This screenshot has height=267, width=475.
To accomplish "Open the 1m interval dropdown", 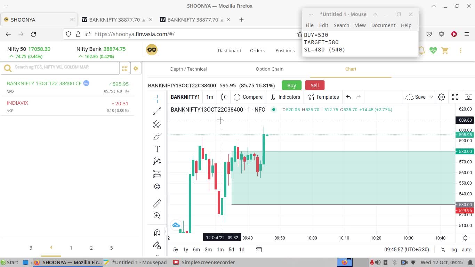I will click(210, 97).
